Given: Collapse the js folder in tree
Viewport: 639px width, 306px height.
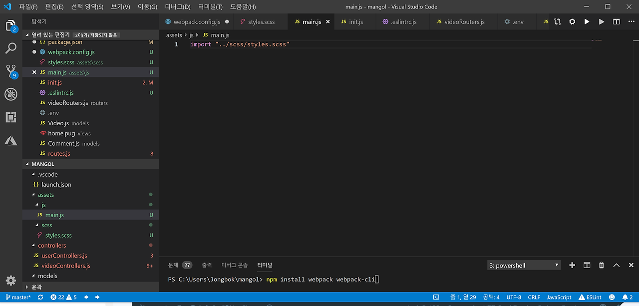Looking at the screenshot, I should [90, 205].
